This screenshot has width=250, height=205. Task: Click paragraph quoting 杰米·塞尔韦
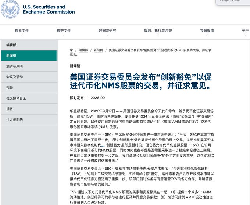pos(142,176)
